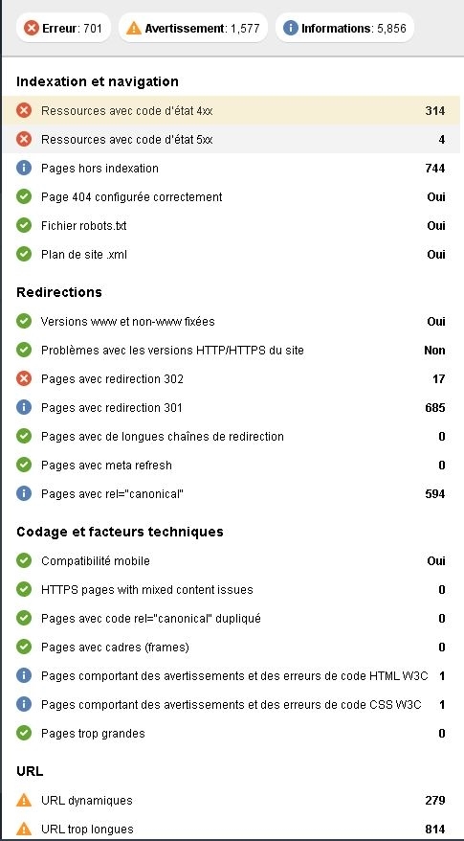Filter by Informations: 5,856 pill

click(344, 28)
